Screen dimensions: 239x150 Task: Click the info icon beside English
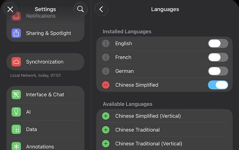[x=106, y=44]
